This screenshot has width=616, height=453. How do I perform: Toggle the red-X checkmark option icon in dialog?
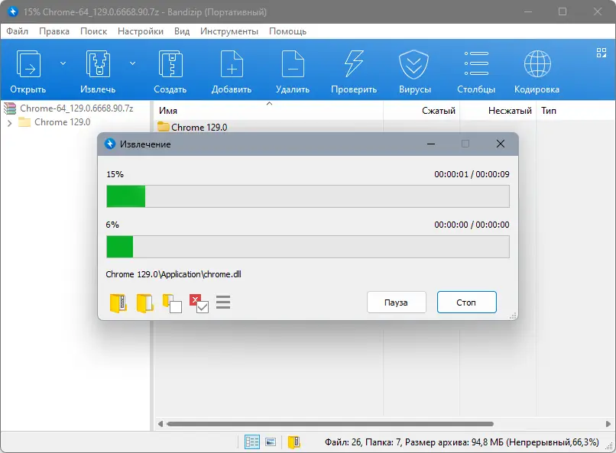click(199, 303)
